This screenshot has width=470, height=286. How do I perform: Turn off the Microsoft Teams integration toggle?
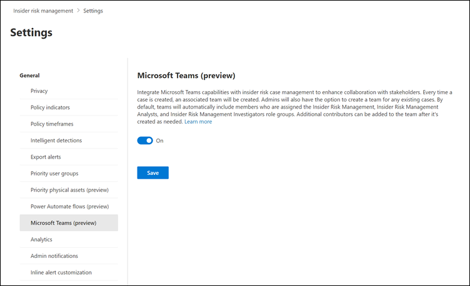145,141
